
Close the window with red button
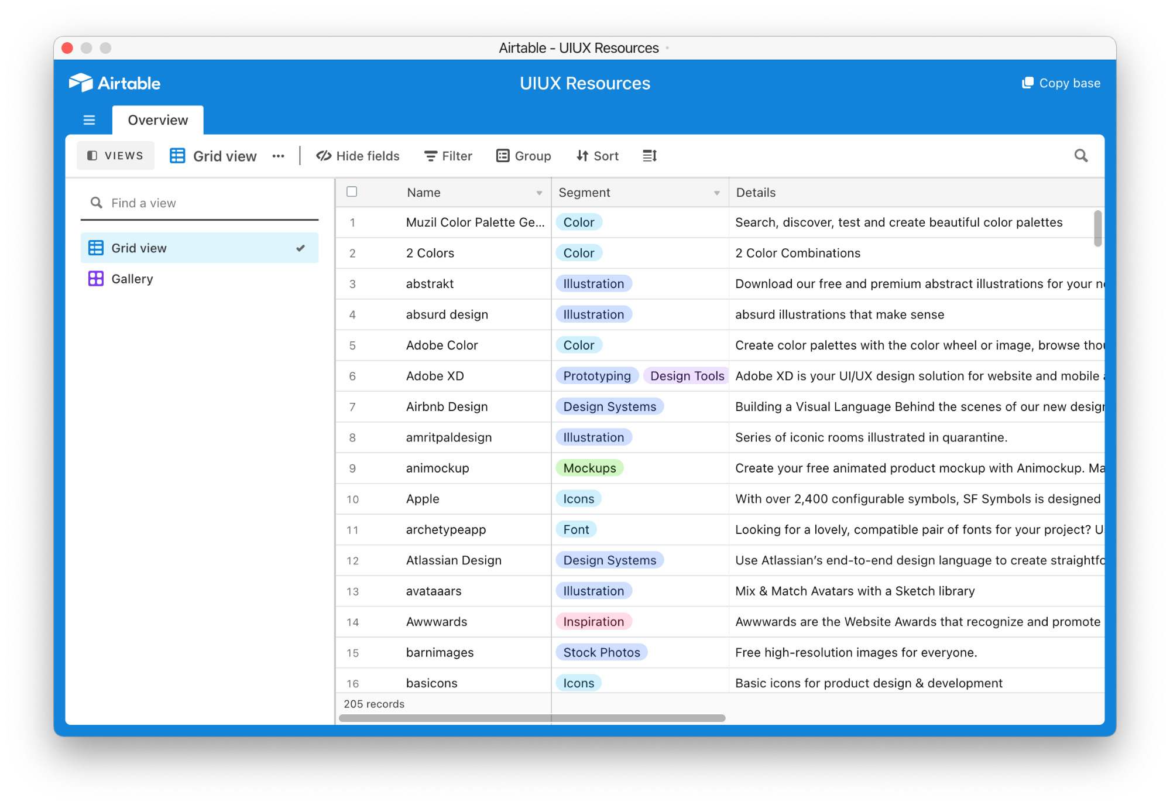click(x=67, y=48)
